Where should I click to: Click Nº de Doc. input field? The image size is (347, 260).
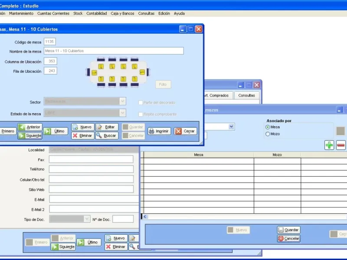[x=123, y=219]
